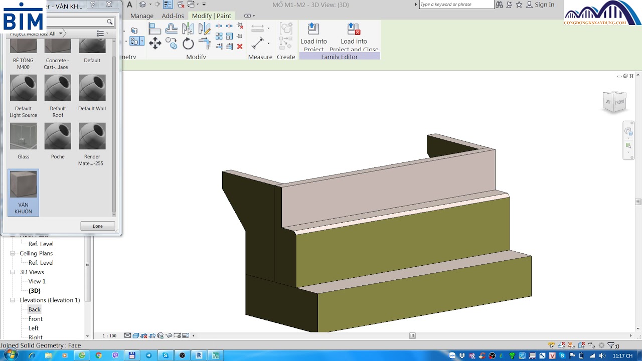Image resolution: width=642 pixels, height=361 pixels.
Task: Select the Offset tool
Action: point(172,29)
